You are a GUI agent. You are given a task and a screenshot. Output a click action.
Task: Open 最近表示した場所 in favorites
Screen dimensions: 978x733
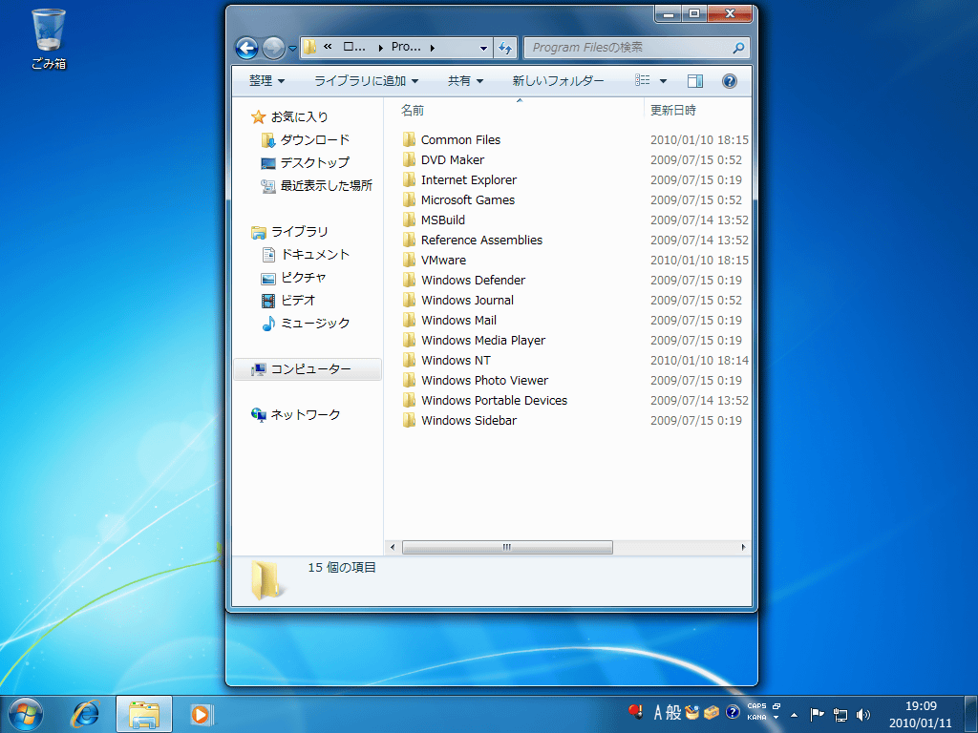tap(316, 186)
